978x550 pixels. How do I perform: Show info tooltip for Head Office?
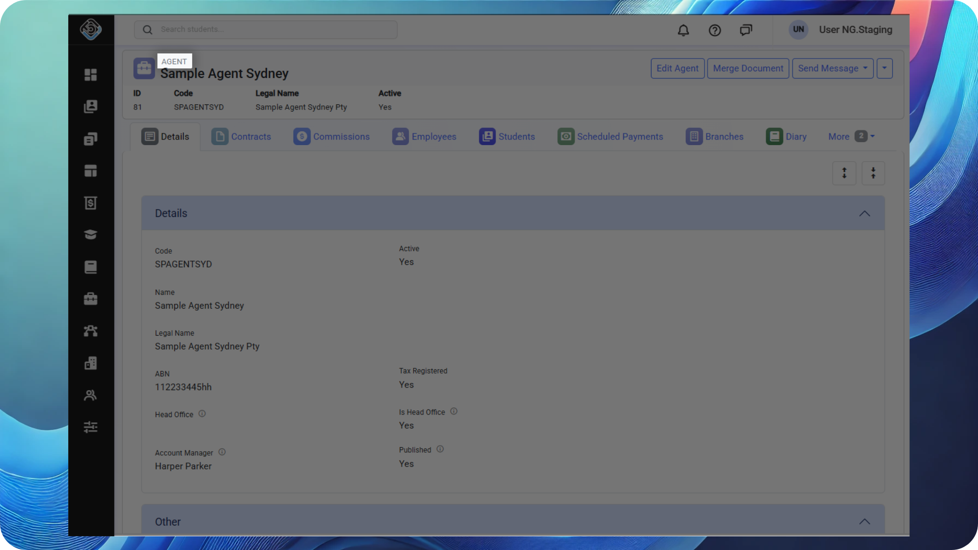[202, 414]
